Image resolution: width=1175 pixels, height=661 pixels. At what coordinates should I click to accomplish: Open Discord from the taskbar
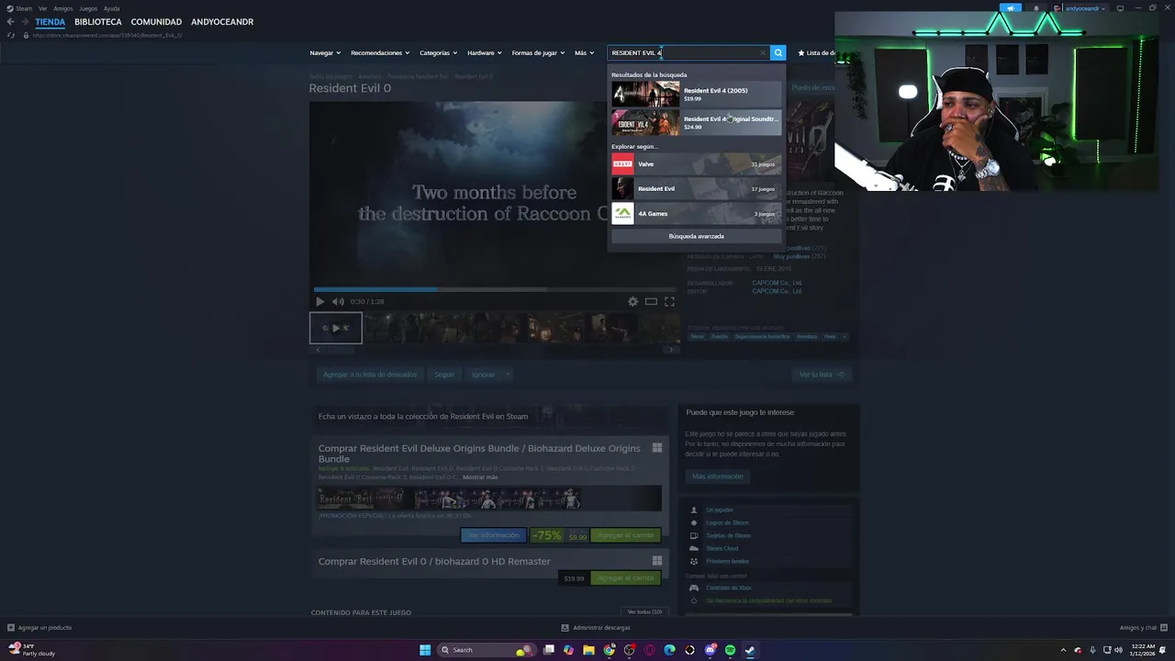(x=710, y=650)
